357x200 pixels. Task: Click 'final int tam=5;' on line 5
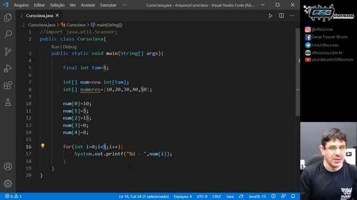tap(86, 68)
